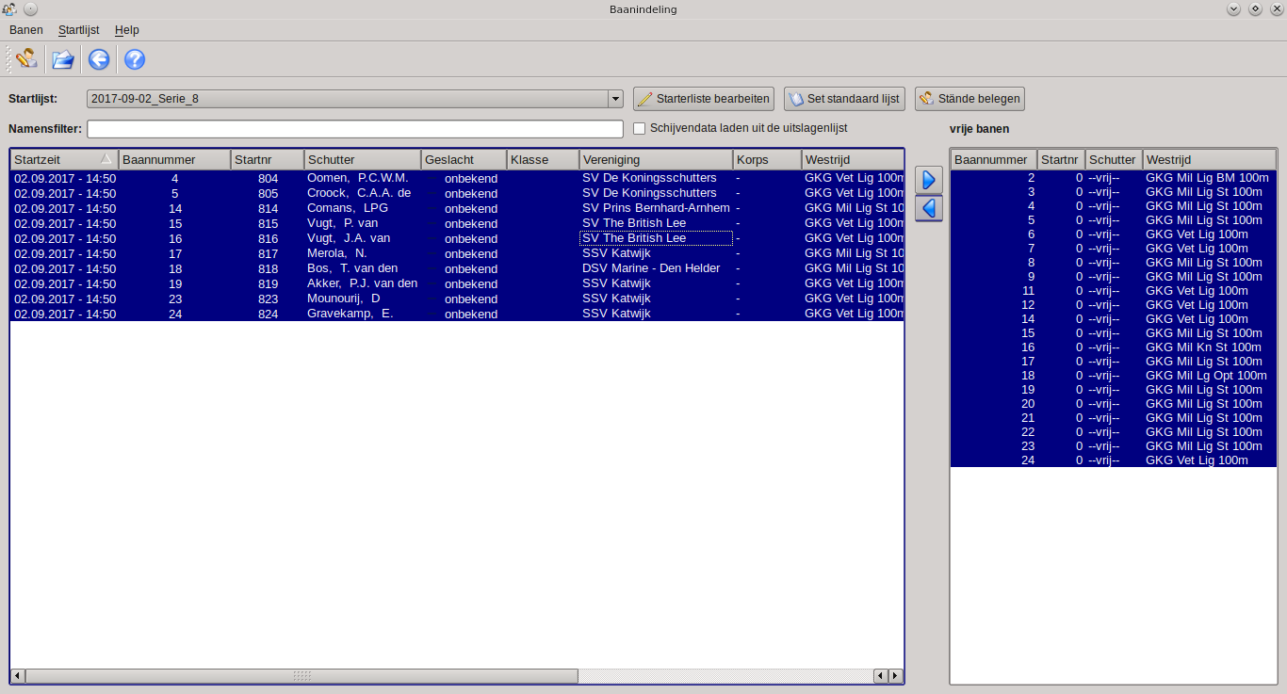Click the edit start list toolbar icon
Viewport: 1287px width, 694px height.
coord(26,59)
